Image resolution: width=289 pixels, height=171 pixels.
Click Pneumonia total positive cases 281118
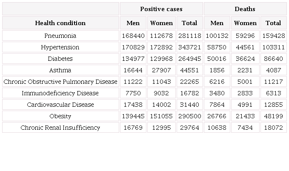pyautogui.click(x=189, y=36)
